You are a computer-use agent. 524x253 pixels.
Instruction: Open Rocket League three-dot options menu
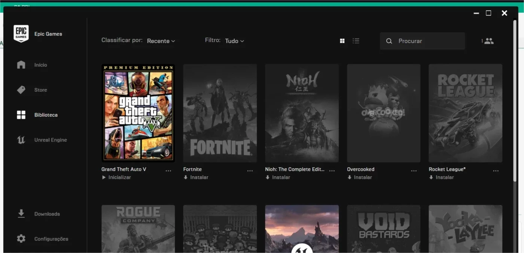coord(496,171)
